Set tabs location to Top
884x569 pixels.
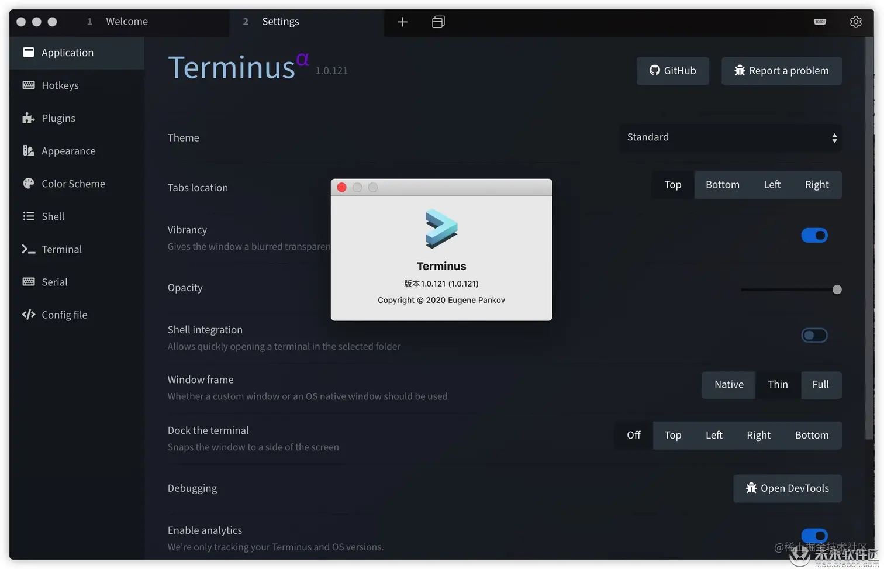tap(672, 185)
